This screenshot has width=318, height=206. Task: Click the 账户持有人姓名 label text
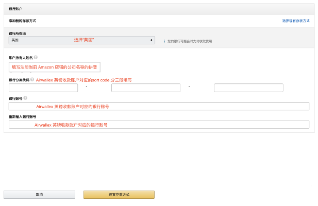[21, 58]
